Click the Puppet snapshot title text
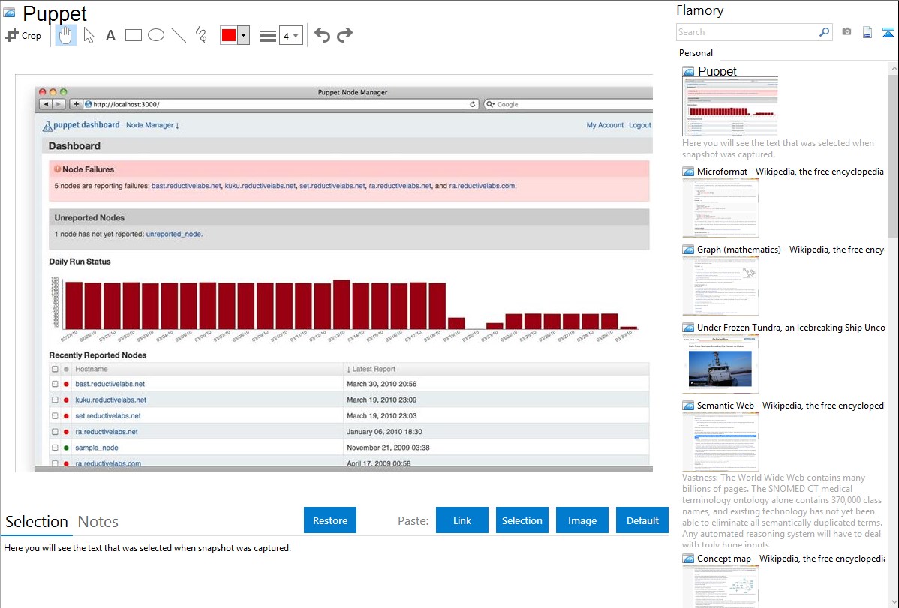899x608 pixels. click(x=717, y=71)
